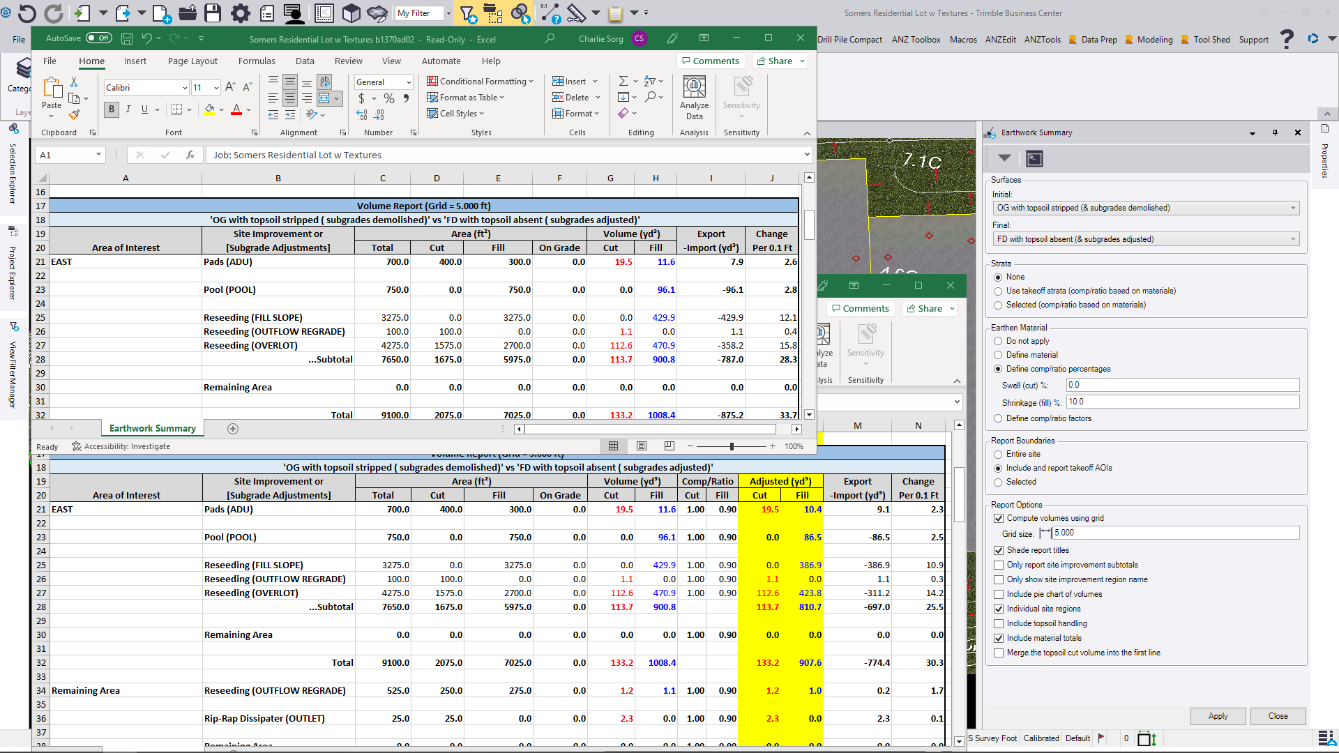
Task: Open the Initial surface dropdown
Action: click(1292, 208)
